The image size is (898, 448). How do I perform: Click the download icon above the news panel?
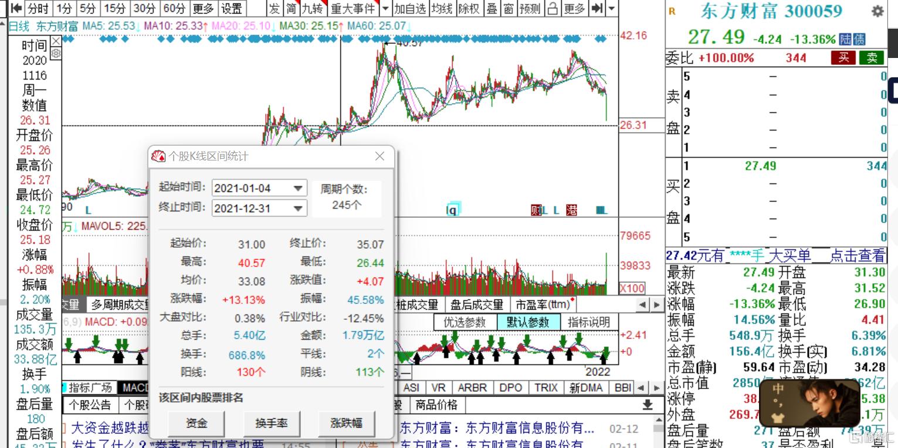click(648, 404)
